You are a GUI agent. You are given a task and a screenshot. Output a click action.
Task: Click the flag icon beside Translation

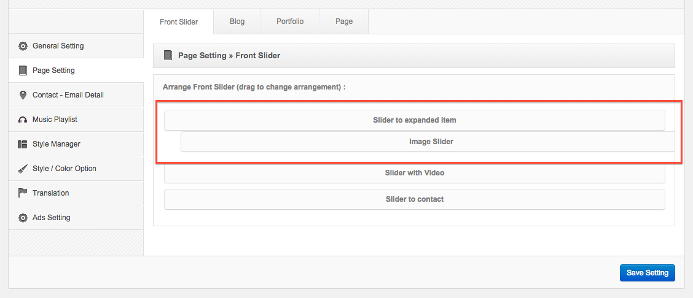(x=23, y=193)
